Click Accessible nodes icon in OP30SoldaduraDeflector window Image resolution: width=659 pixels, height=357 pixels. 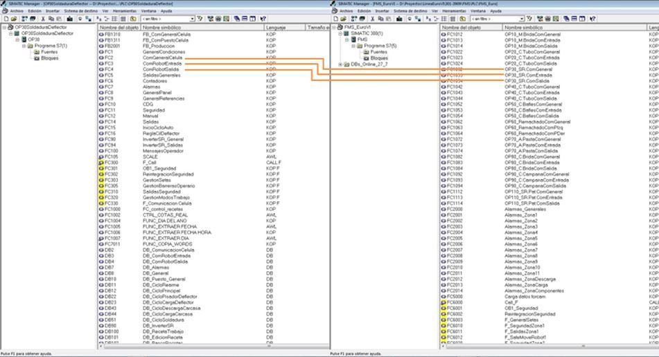point(24,19)
